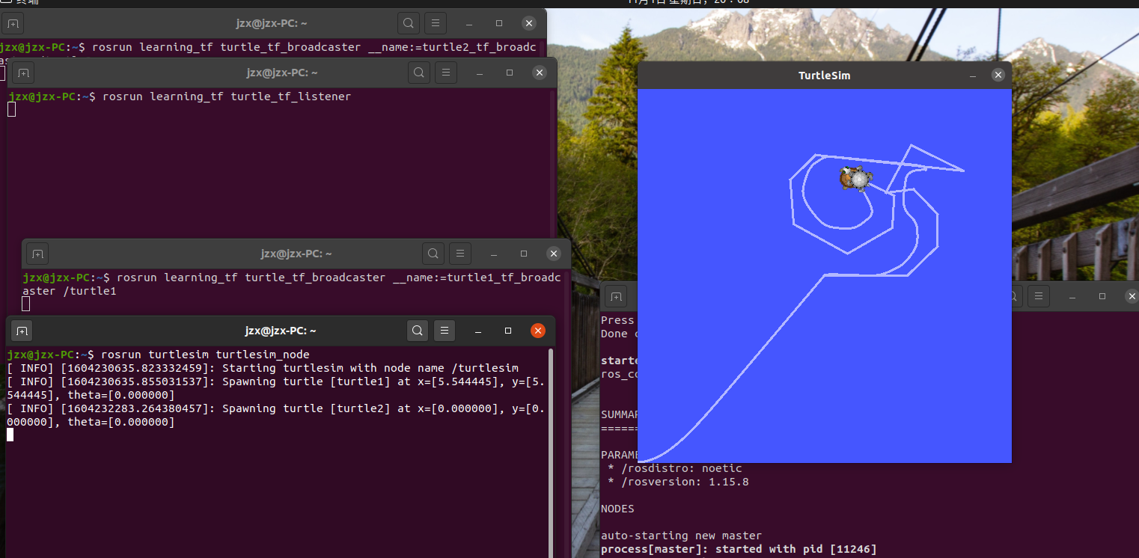Close the turtlesim_node terminal with the red button
Screen dimensions: 1139x558
[x=537, y=330]
